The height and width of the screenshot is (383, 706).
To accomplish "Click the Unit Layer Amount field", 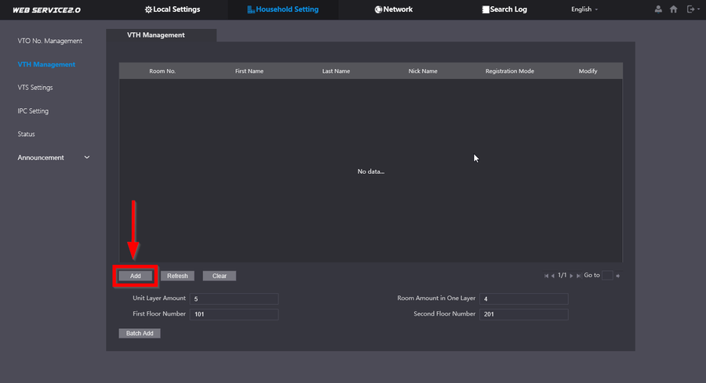I will coord(234,299).
